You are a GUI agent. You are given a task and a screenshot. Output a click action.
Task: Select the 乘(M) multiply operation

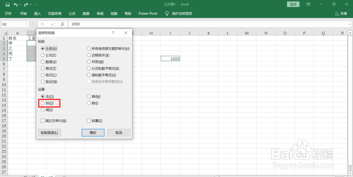[94, 97]
